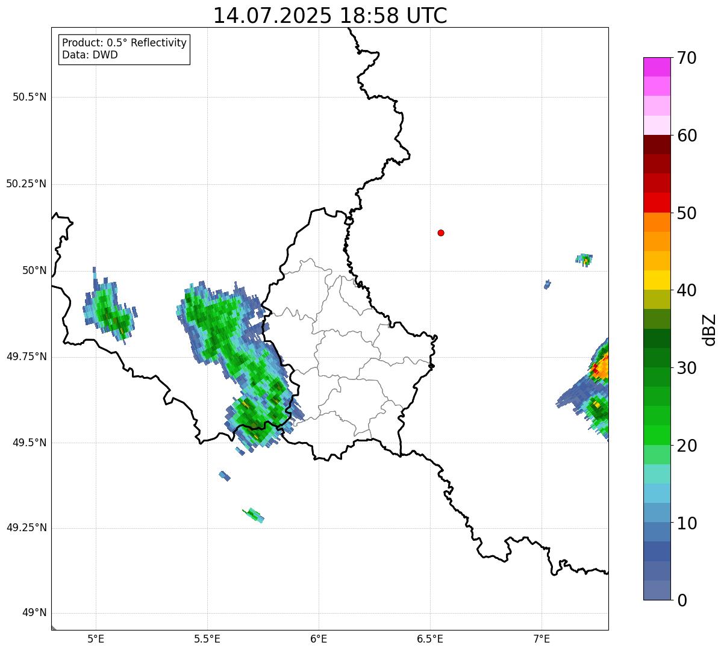The height and width of the screenshot is (651, 724).
Task: Click the latitude label 50.5°N
Action: tap(29, 97)
